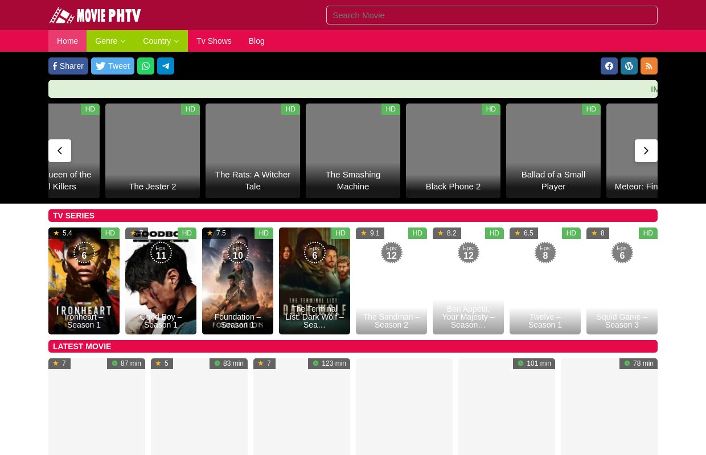This screenshot has width=706, height=455.
Task: Click the Movie PHTV logo
Action: point(95,15)
